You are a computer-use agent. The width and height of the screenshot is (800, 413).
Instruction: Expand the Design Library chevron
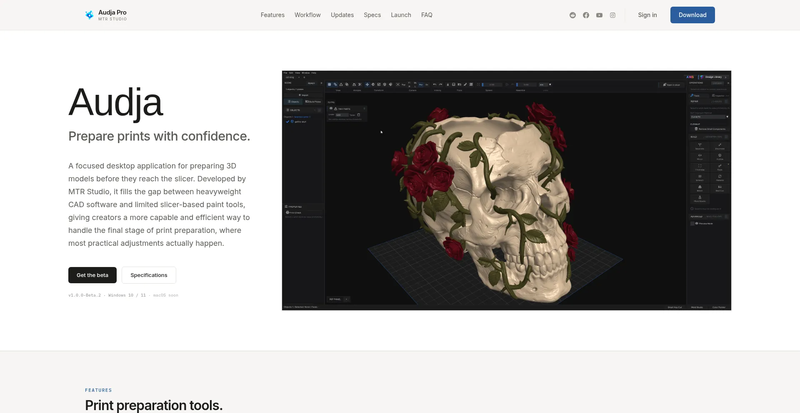(x=725, y=77)
